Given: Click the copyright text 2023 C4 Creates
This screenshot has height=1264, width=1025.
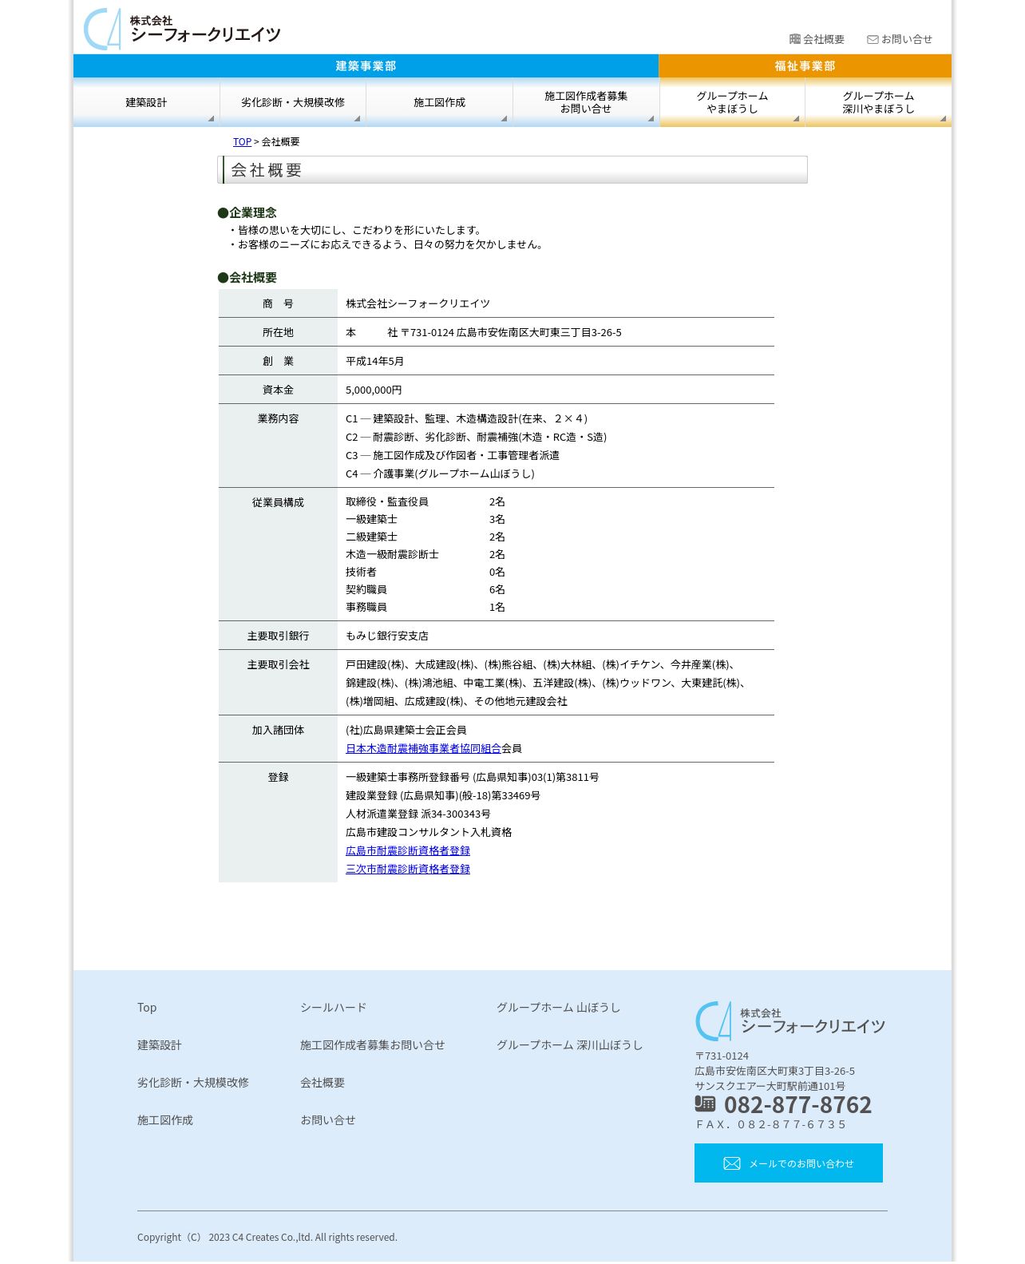Looking at the screenshot, I should tap(267, 1238).
